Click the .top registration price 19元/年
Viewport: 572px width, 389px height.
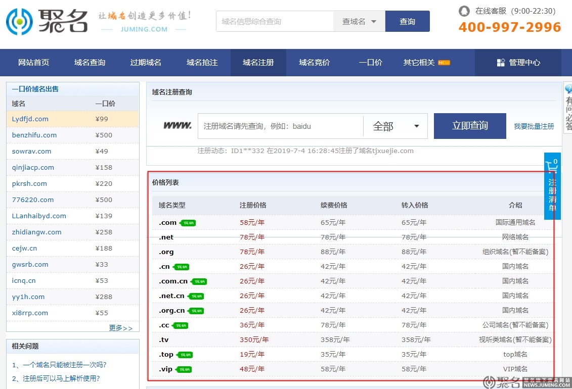pos(252,355)
